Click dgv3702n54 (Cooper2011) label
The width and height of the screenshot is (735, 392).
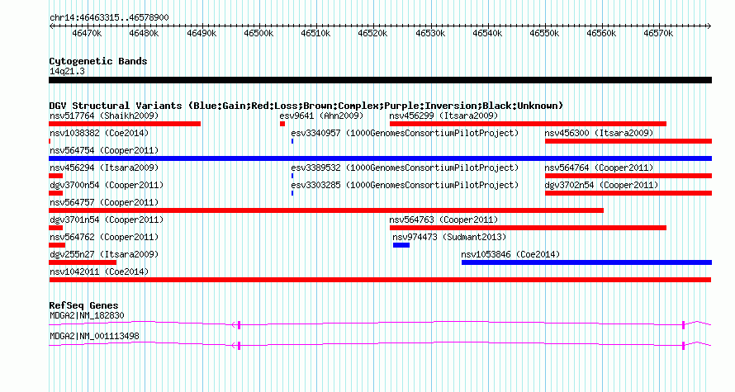point(601,185)
